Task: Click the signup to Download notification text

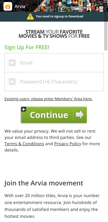Action: point(59,16)
